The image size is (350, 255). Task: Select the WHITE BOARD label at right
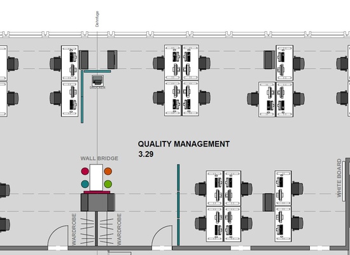pos(339,178)
